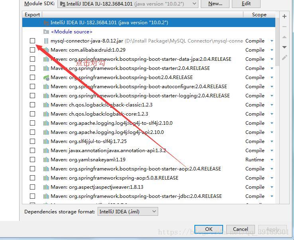Click library icon beside log4j-to-slf4j:2.10.0
The image size is (294, 240).
click(46, 123)
